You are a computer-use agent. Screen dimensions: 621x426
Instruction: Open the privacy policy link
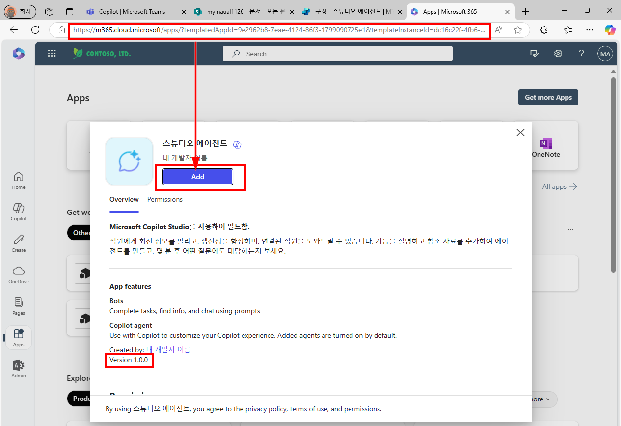coord(266,409)
